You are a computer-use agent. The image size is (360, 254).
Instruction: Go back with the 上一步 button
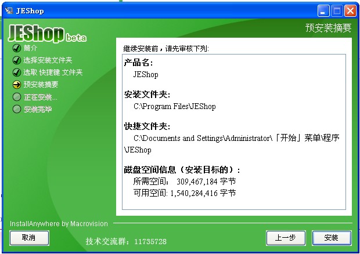point(286,238)
